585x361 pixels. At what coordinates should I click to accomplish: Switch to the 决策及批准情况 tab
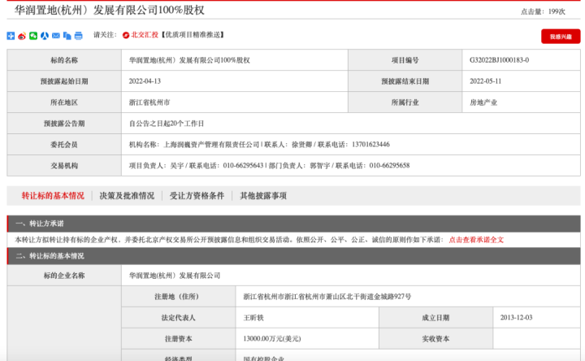point(127,196)
